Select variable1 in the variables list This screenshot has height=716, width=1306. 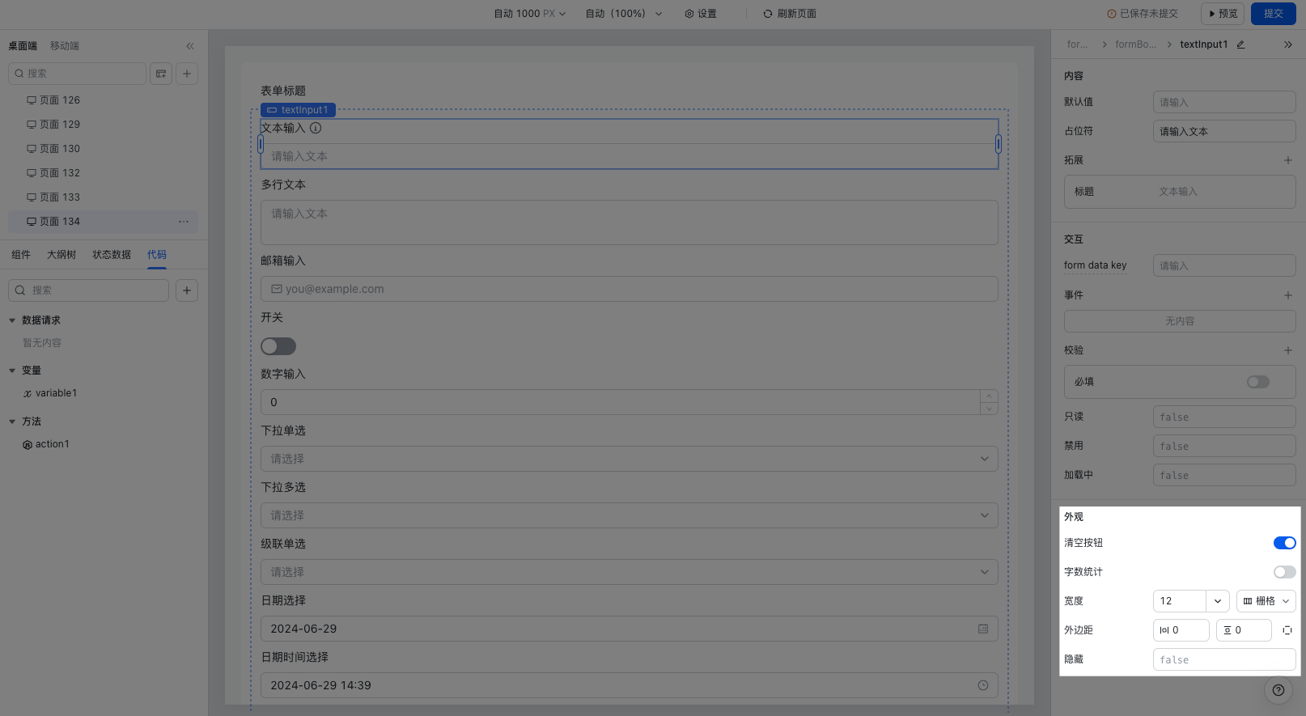tap(56, 393)
